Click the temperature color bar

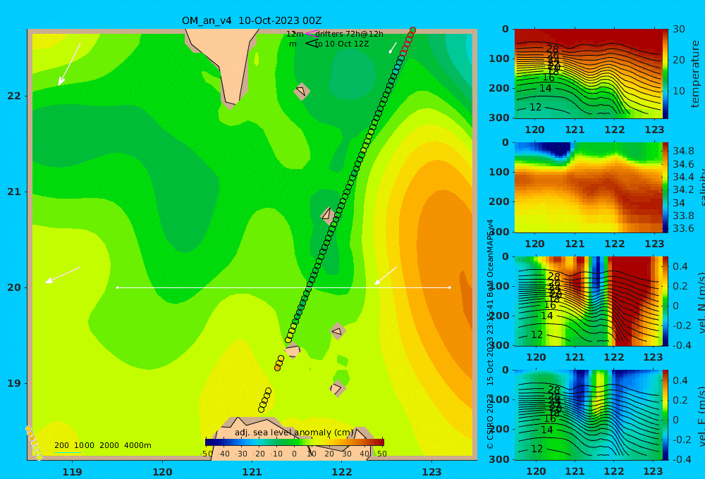(x=666, y=74)
